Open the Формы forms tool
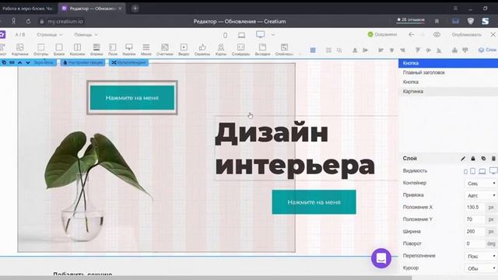The height and width of the screenshot is (280, 498). [96, 50]
